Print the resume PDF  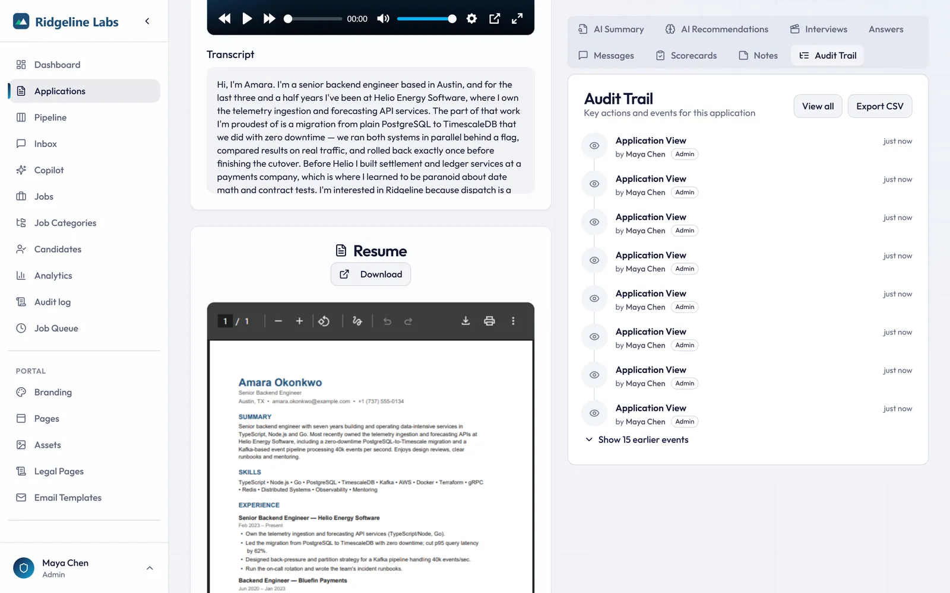489,321
